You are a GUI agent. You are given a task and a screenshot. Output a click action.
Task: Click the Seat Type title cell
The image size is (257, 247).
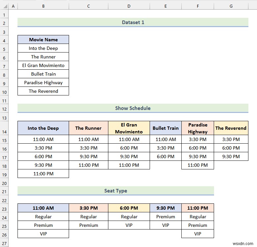point(116,191)
